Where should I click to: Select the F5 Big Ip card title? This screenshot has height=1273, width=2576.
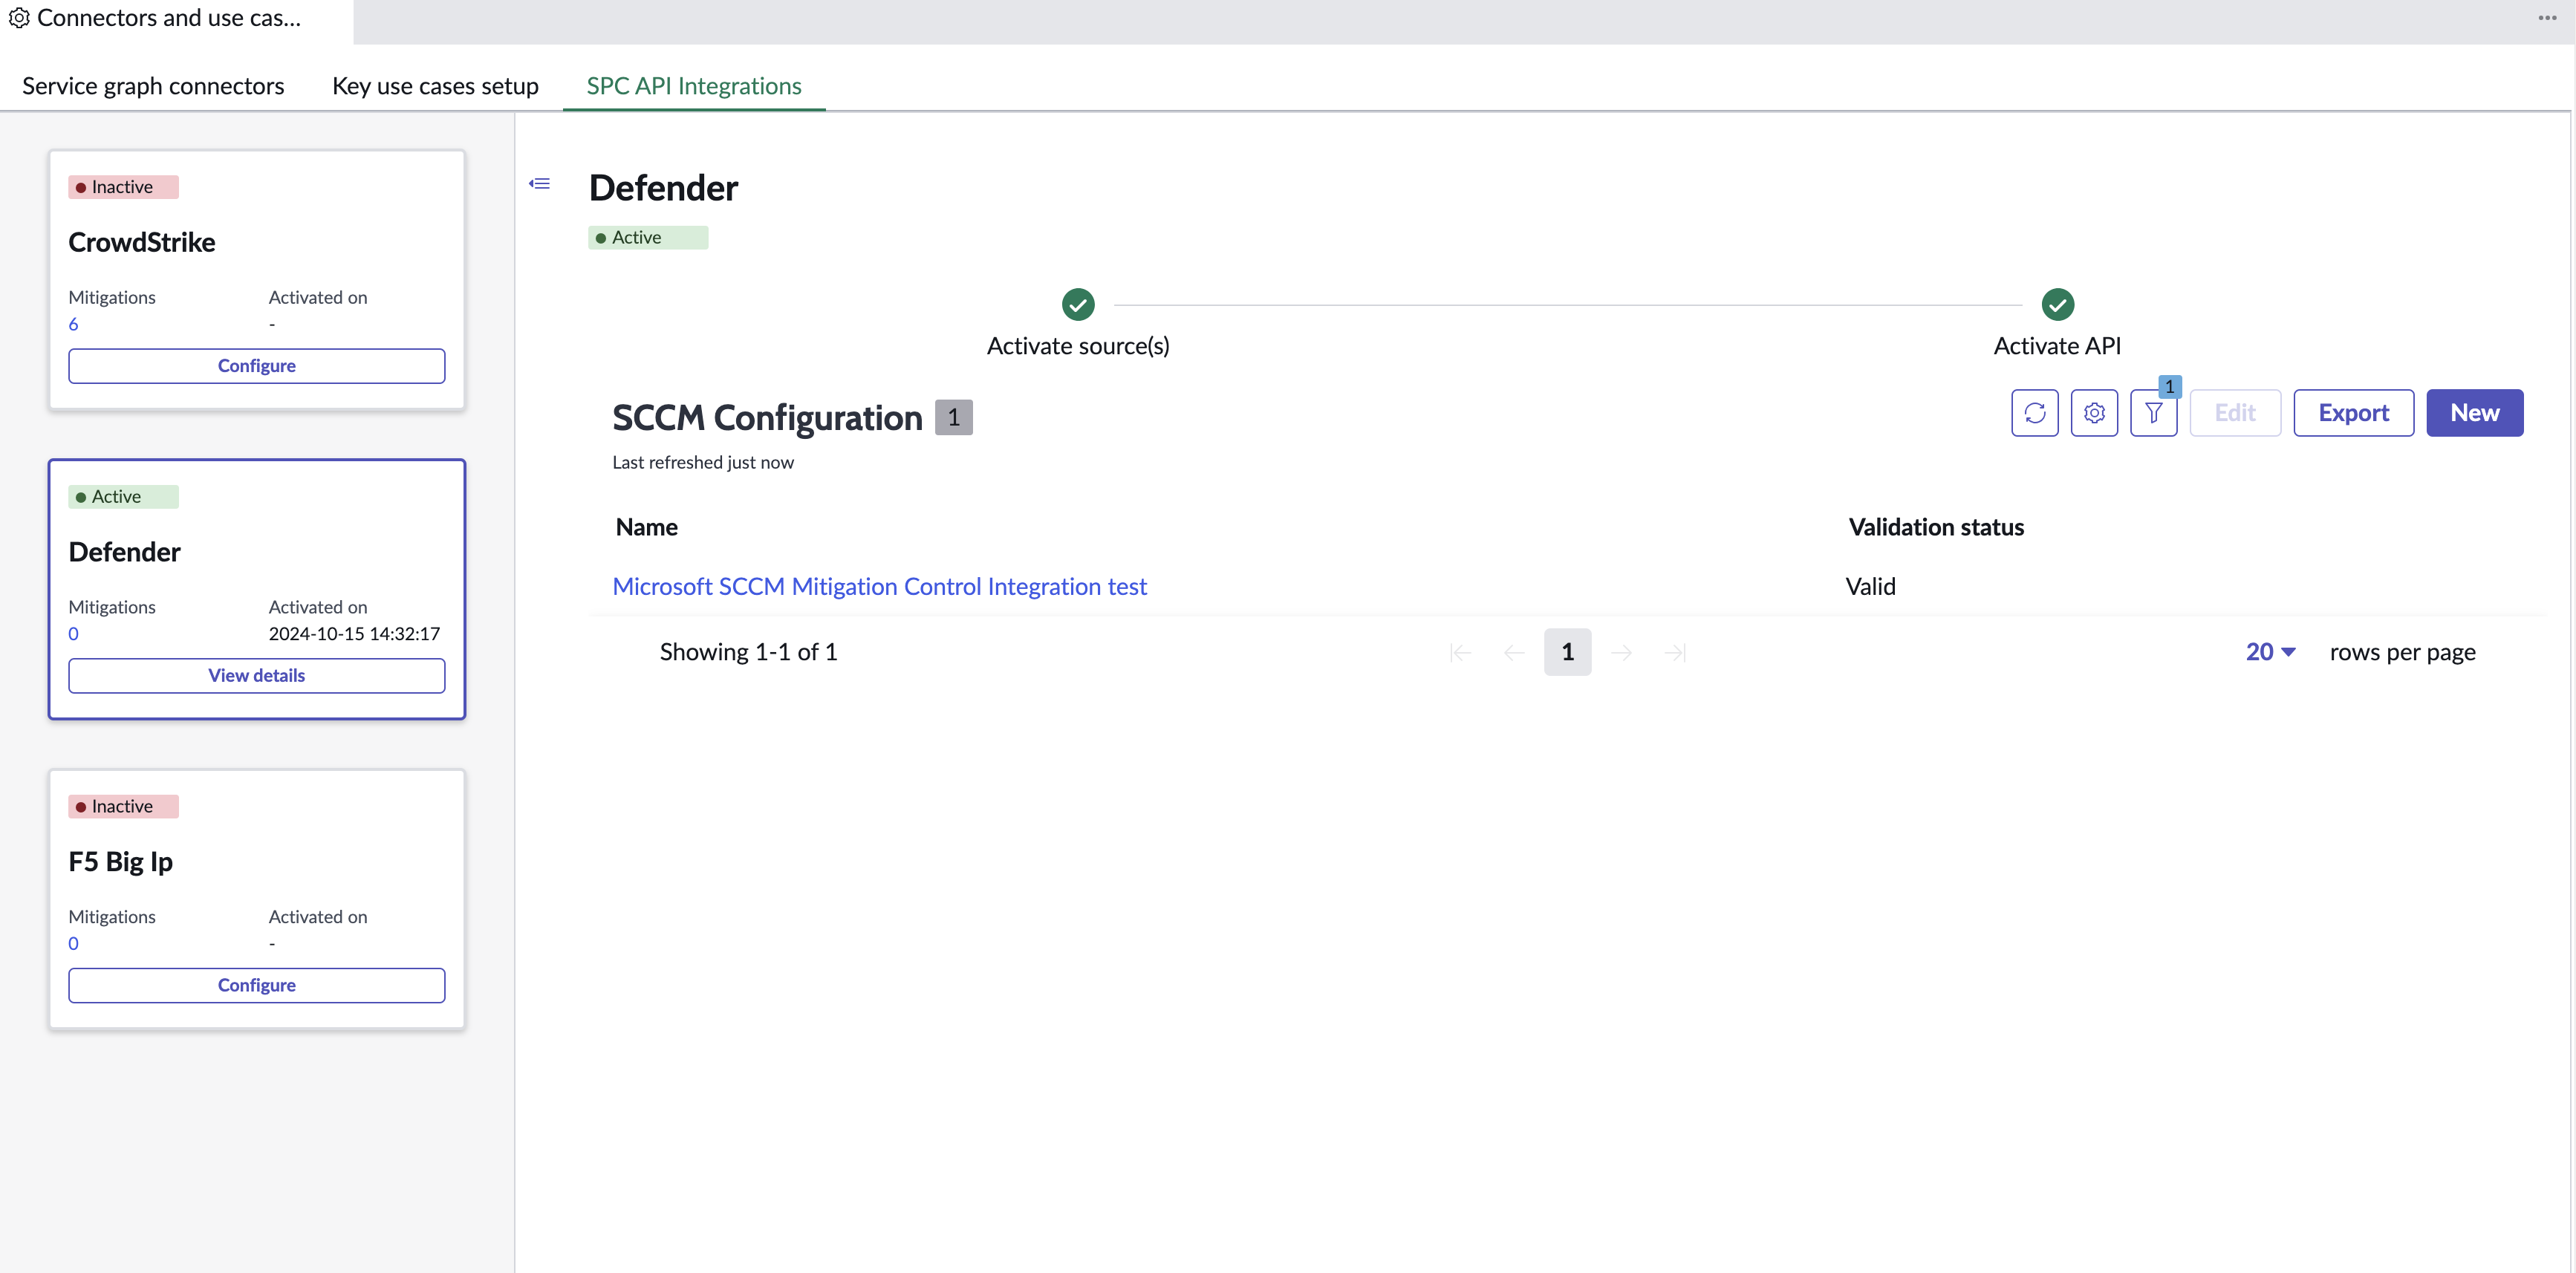tap(120, 862)
